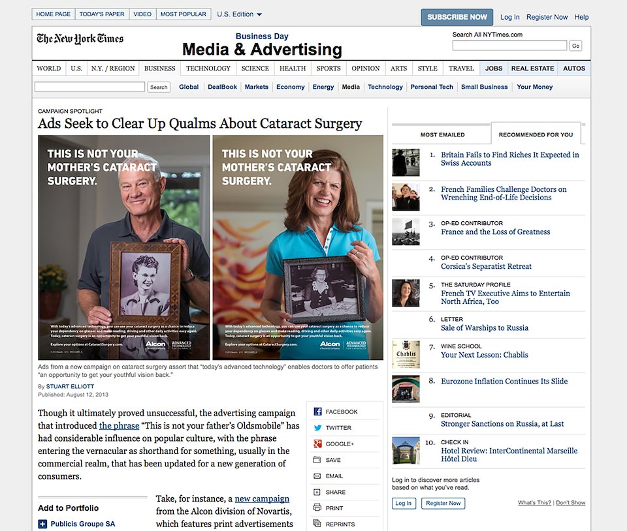This screenshot has height=531, width=627.
Task: Open "Eurozone Inflation Continues Its Slide" article
Action: pyautogui.click(x=504, y=381)
